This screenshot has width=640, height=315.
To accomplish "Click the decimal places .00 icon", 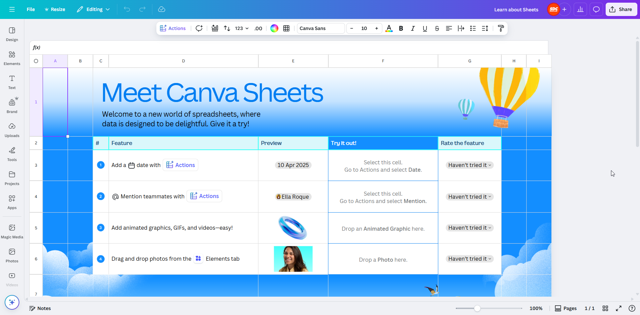I will point(258,28).
